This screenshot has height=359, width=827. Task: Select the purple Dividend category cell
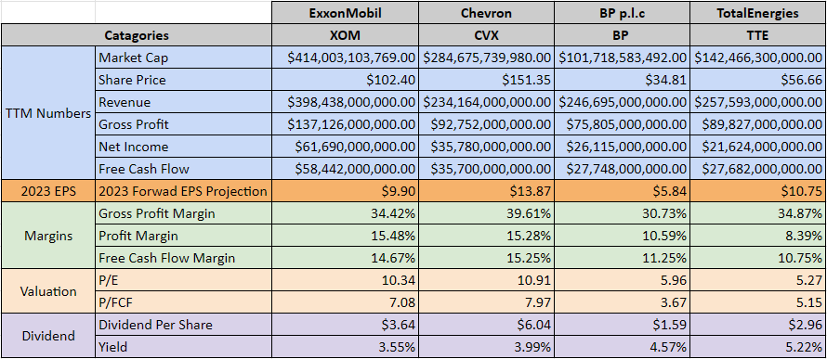click(48, 336)
